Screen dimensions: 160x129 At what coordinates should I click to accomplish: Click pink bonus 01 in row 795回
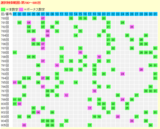(15, 83)
